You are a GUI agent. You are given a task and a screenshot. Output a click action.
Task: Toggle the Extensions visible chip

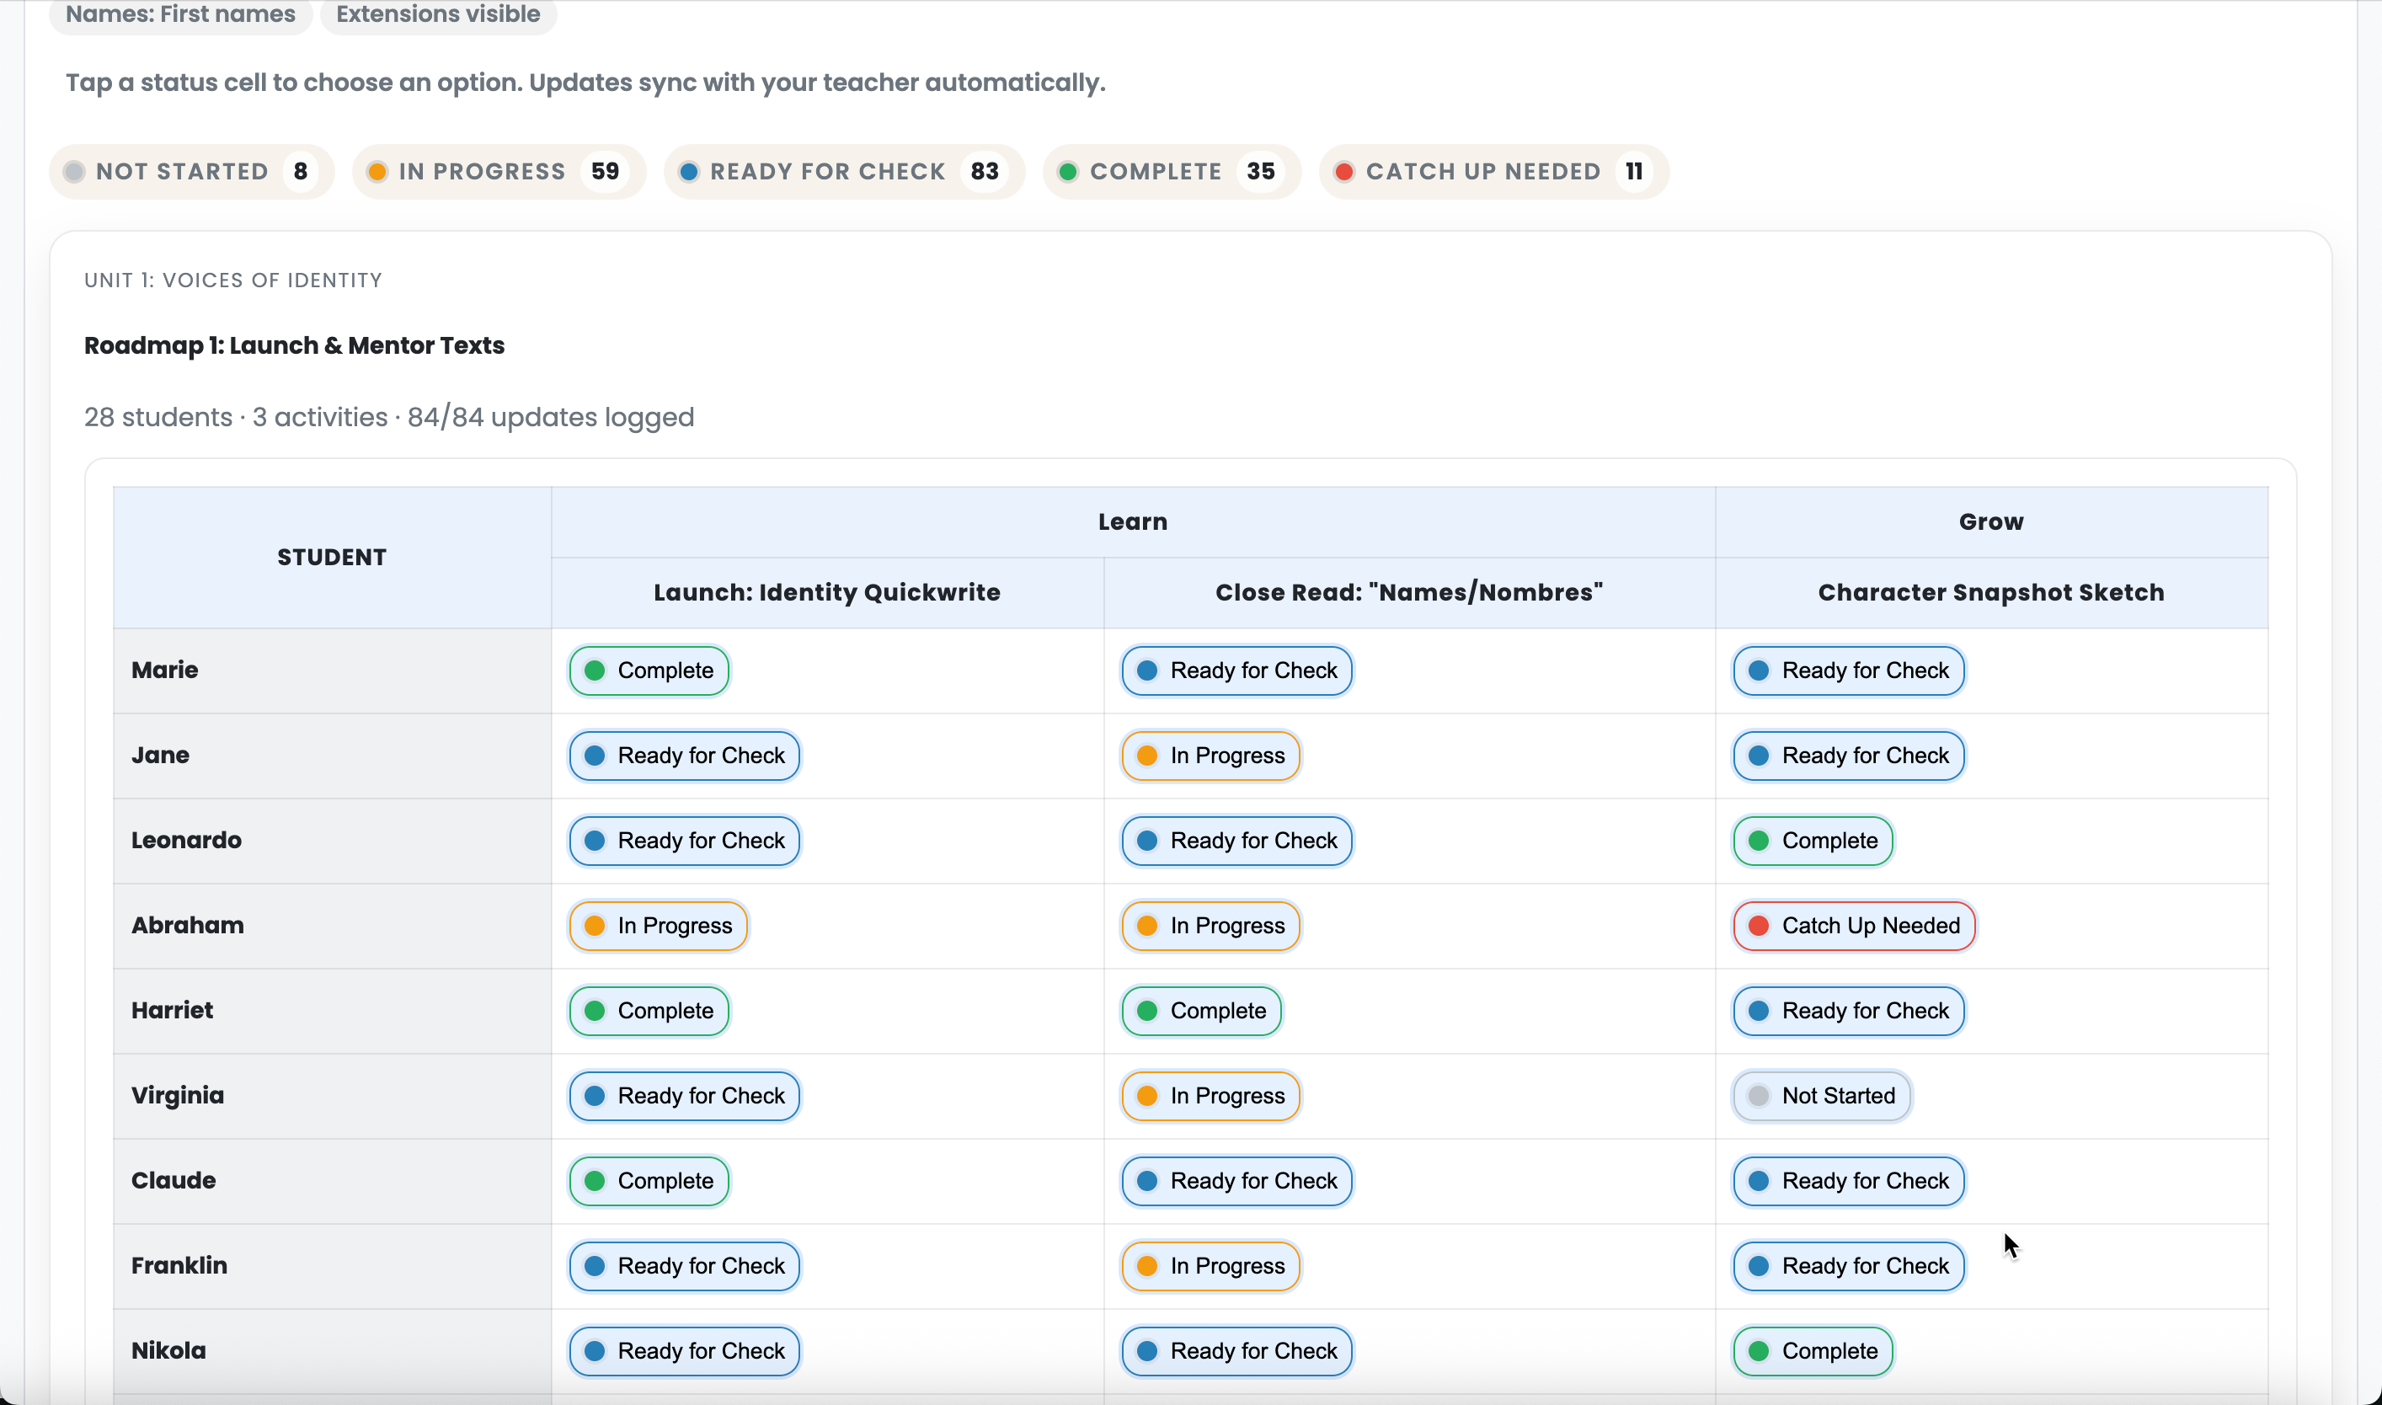[x=438, y=15]
